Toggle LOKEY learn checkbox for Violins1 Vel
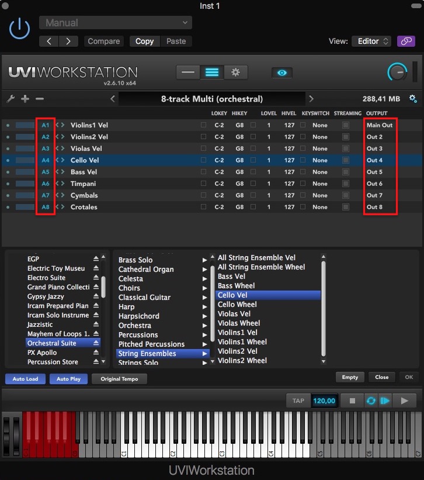The image size is (424, 480). point(203,125)
